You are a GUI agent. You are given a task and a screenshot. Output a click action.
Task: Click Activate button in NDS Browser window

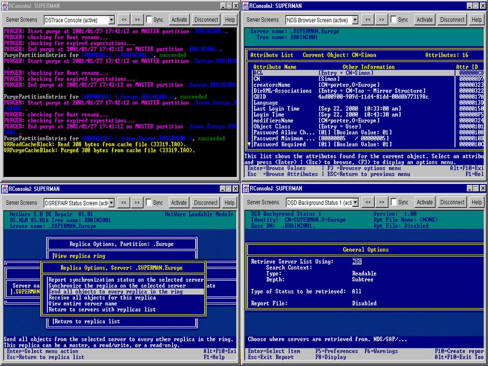424,20
